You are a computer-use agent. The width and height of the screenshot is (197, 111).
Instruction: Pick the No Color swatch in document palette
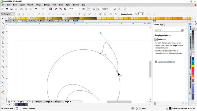pyautogui.click(x=14, y=105)
